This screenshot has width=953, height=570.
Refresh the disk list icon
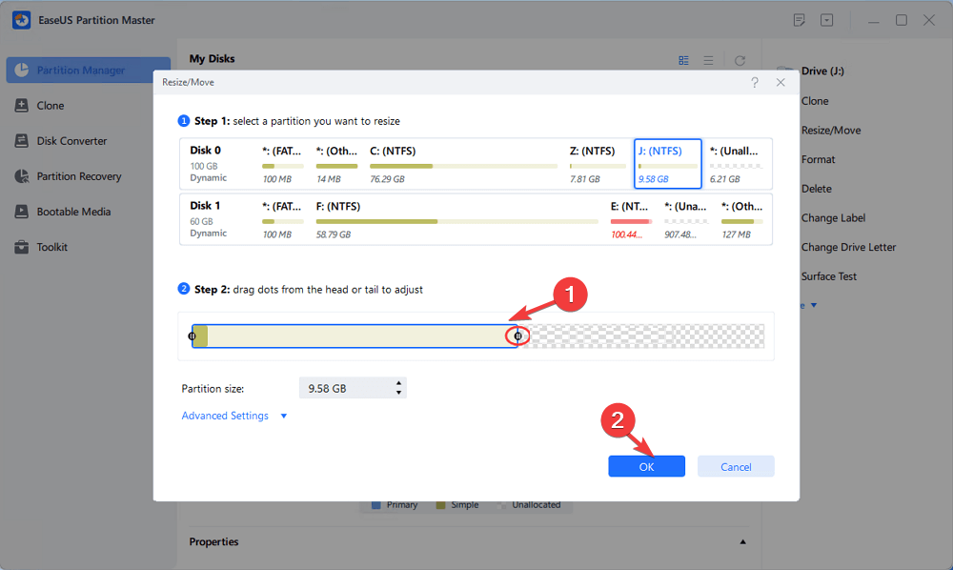(x=740, y=60)
